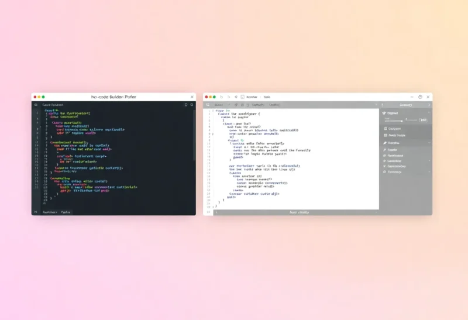Open the second bottom tab in the dark editor

66,212
